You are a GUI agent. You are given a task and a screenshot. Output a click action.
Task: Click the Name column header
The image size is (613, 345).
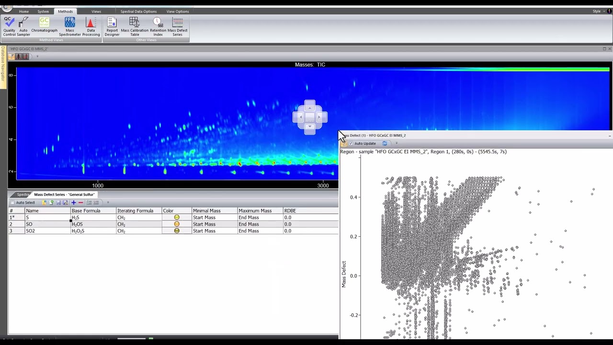47,211
